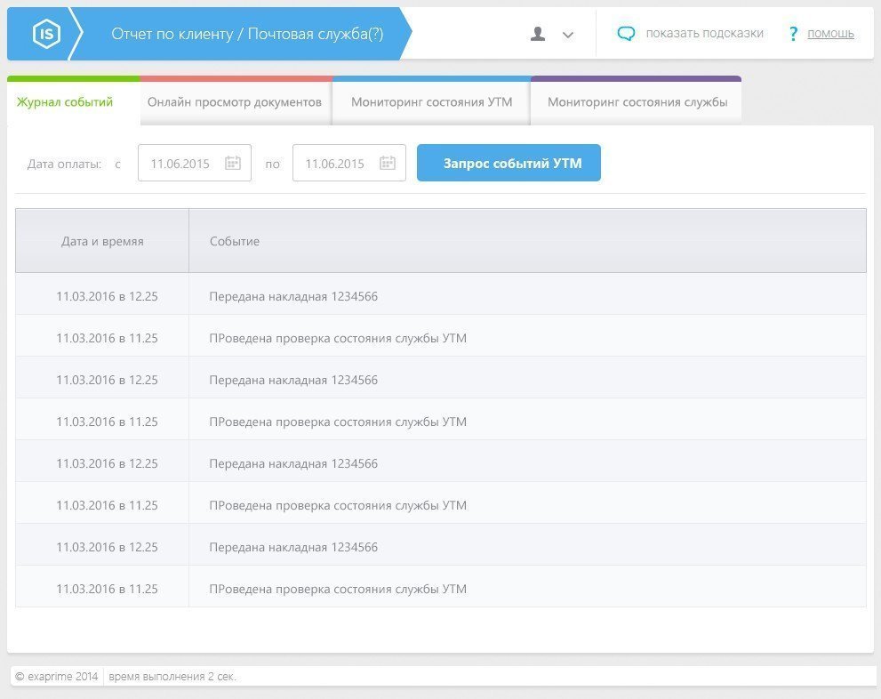Select first 'ПРоведена проверка состояния службы УТМ' row
Viewport: 881px width, 699px height.
click(x=441, y=335)
